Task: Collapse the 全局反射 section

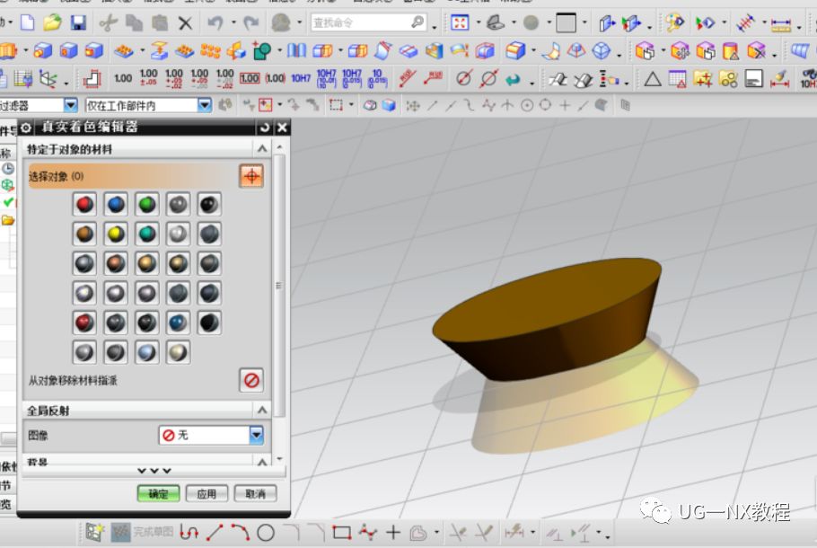Action: click(262, 411)
